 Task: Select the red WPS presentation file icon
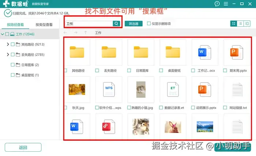click(109, 127)
